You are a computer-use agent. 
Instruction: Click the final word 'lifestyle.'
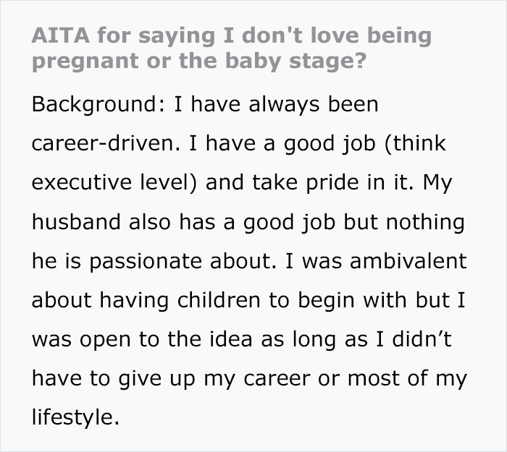[x=75, y=418]
